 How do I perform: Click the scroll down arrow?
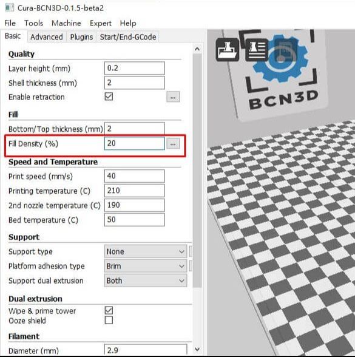point(197,349)
